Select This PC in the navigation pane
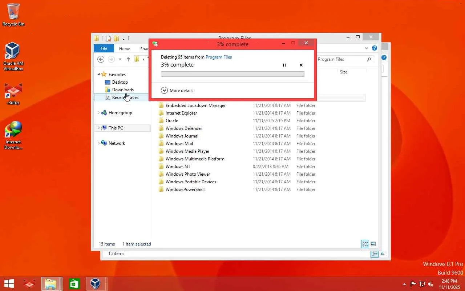 point(116,128)
